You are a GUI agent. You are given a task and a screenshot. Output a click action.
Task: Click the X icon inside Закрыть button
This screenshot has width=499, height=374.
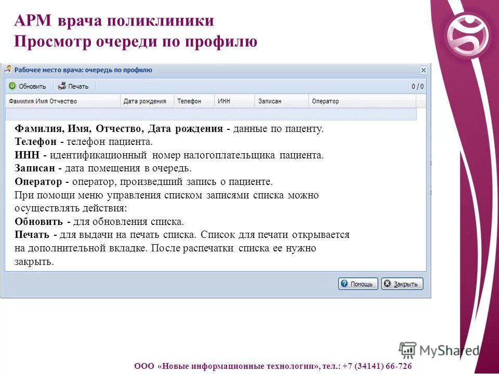click(387, 284)
